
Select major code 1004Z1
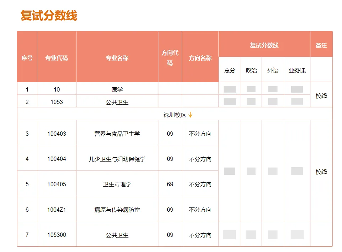(x=57, y=210)
